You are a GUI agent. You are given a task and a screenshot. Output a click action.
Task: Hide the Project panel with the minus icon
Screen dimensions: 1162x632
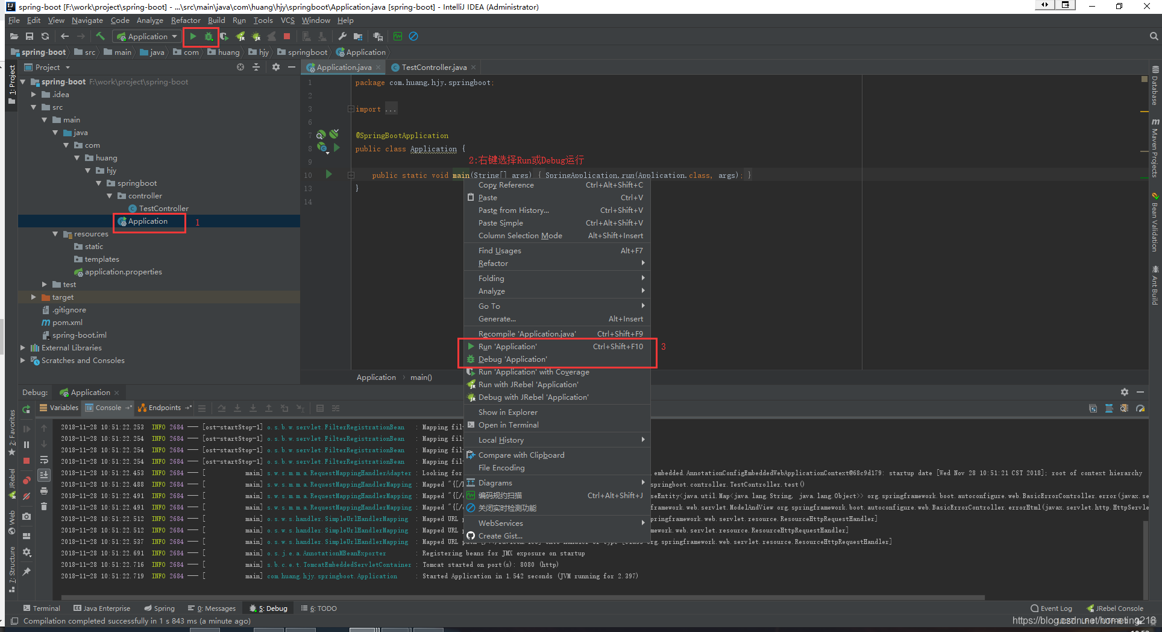pyautogui.click(x=292, y=67)
